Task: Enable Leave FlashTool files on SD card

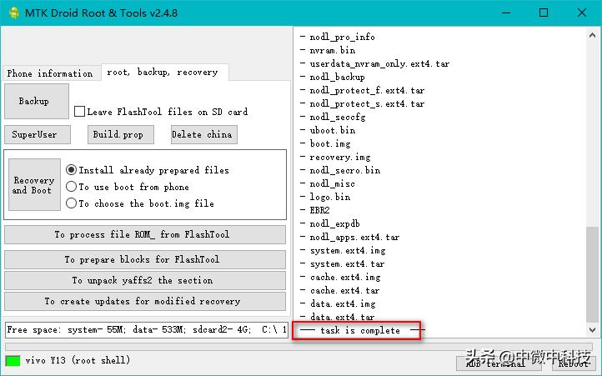Action: (x=79, y=112)
